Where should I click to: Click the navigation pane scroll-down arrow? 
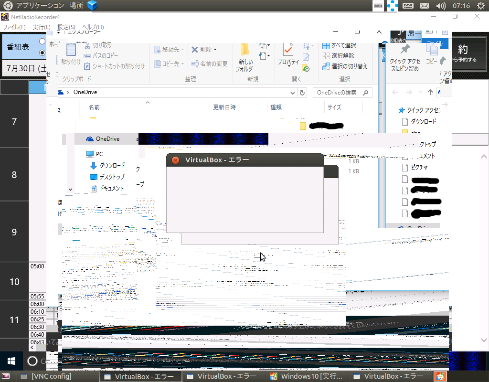(x=71, y=189)
